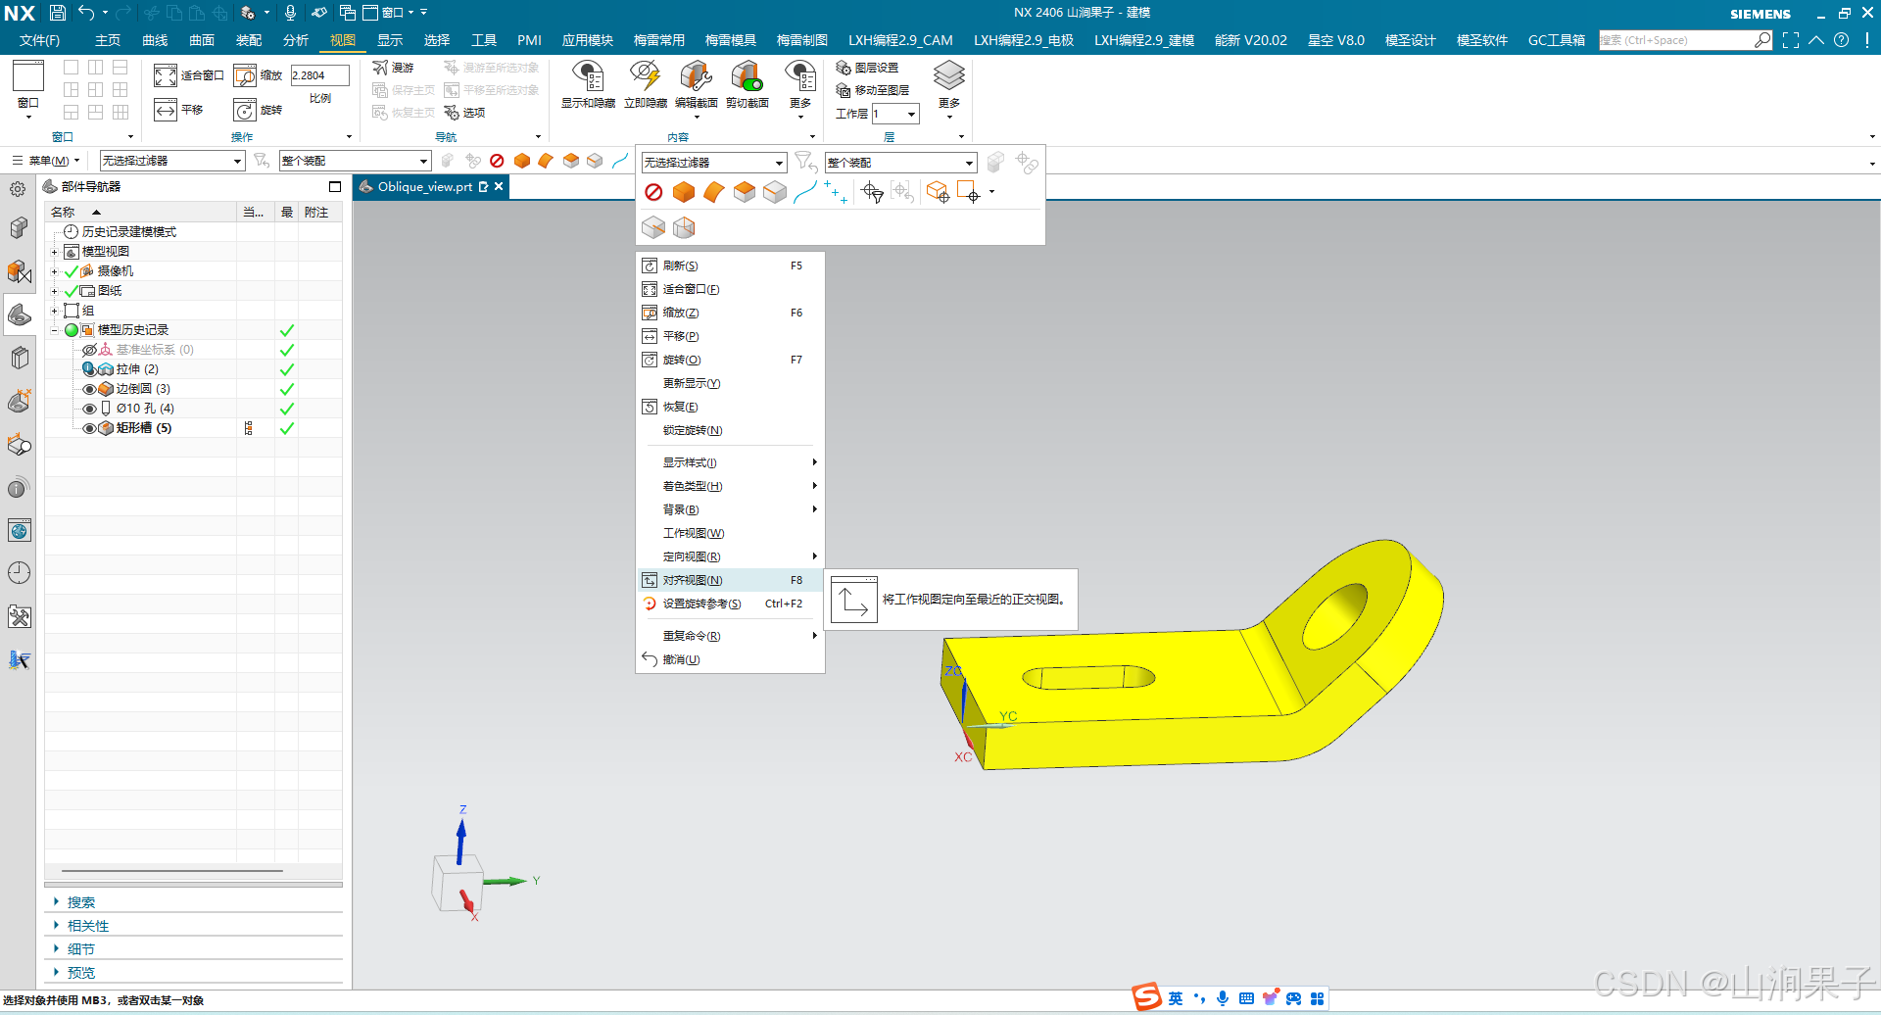Open 菜单(M) dropdown menu
1881x1015 pixels.
[47, 161]
